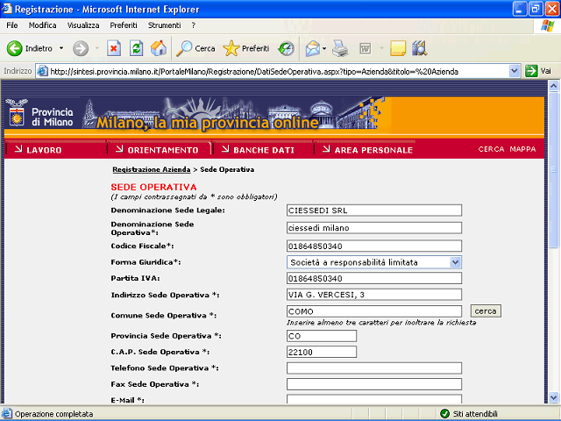Go to the Home page icon
561x421 pixels.
159,48
